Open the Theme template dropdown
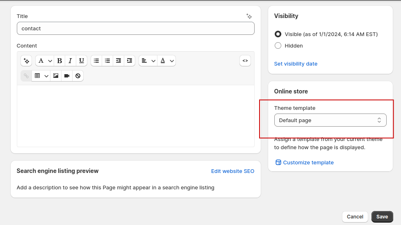The height and width of the screenshot is (225, 401). point(330,120)
